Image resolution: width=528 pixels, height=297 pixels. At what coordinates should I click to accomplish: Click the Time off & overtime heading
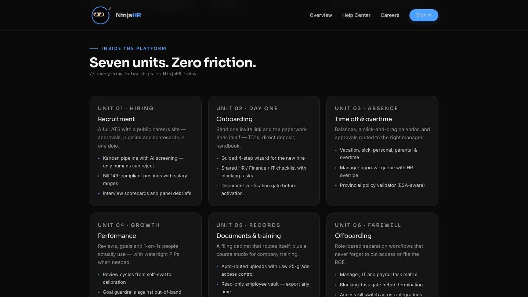[364, 119]
